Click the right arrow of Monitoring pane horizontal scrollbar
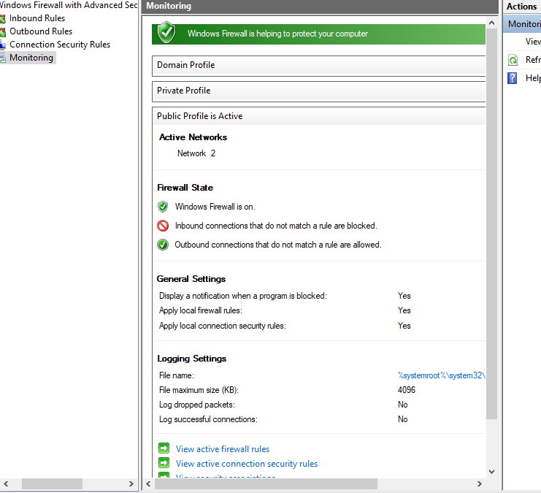Screen dimensions: 541x493 [x=479, y=484]
